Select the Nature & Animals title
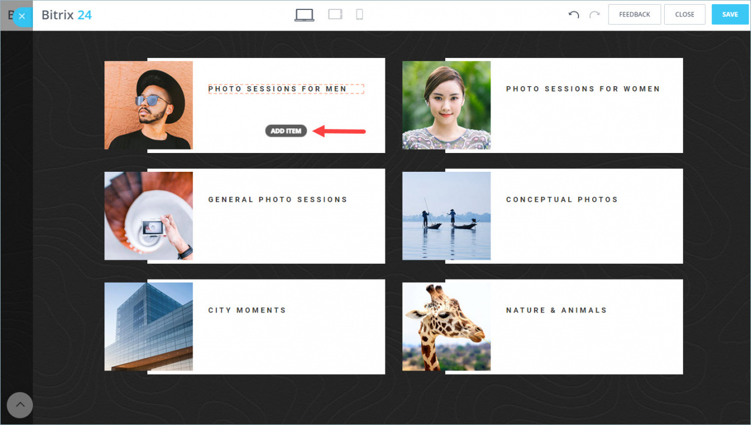 tap(557, 310)
